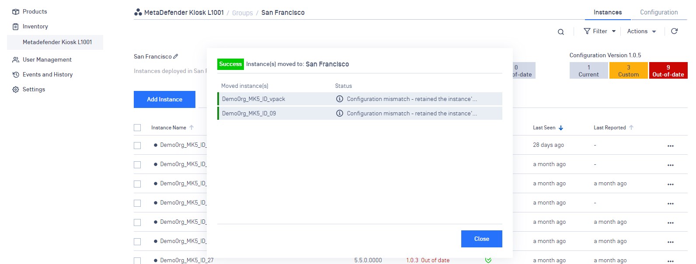Expand the Filter dropdown arrow
The height and width of the screenshot is (264, 696).
pyautogui.click(x=614, y=31)
